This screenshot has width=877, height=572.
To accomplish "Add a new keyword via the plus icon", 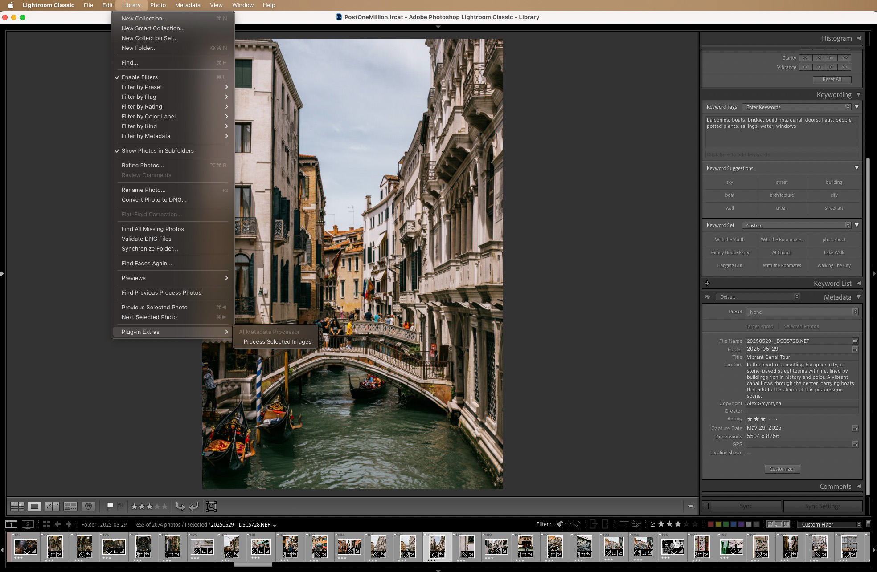I will [708, 283].
